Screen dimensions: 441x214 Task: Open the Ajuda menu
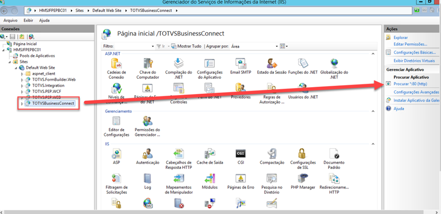45,21
